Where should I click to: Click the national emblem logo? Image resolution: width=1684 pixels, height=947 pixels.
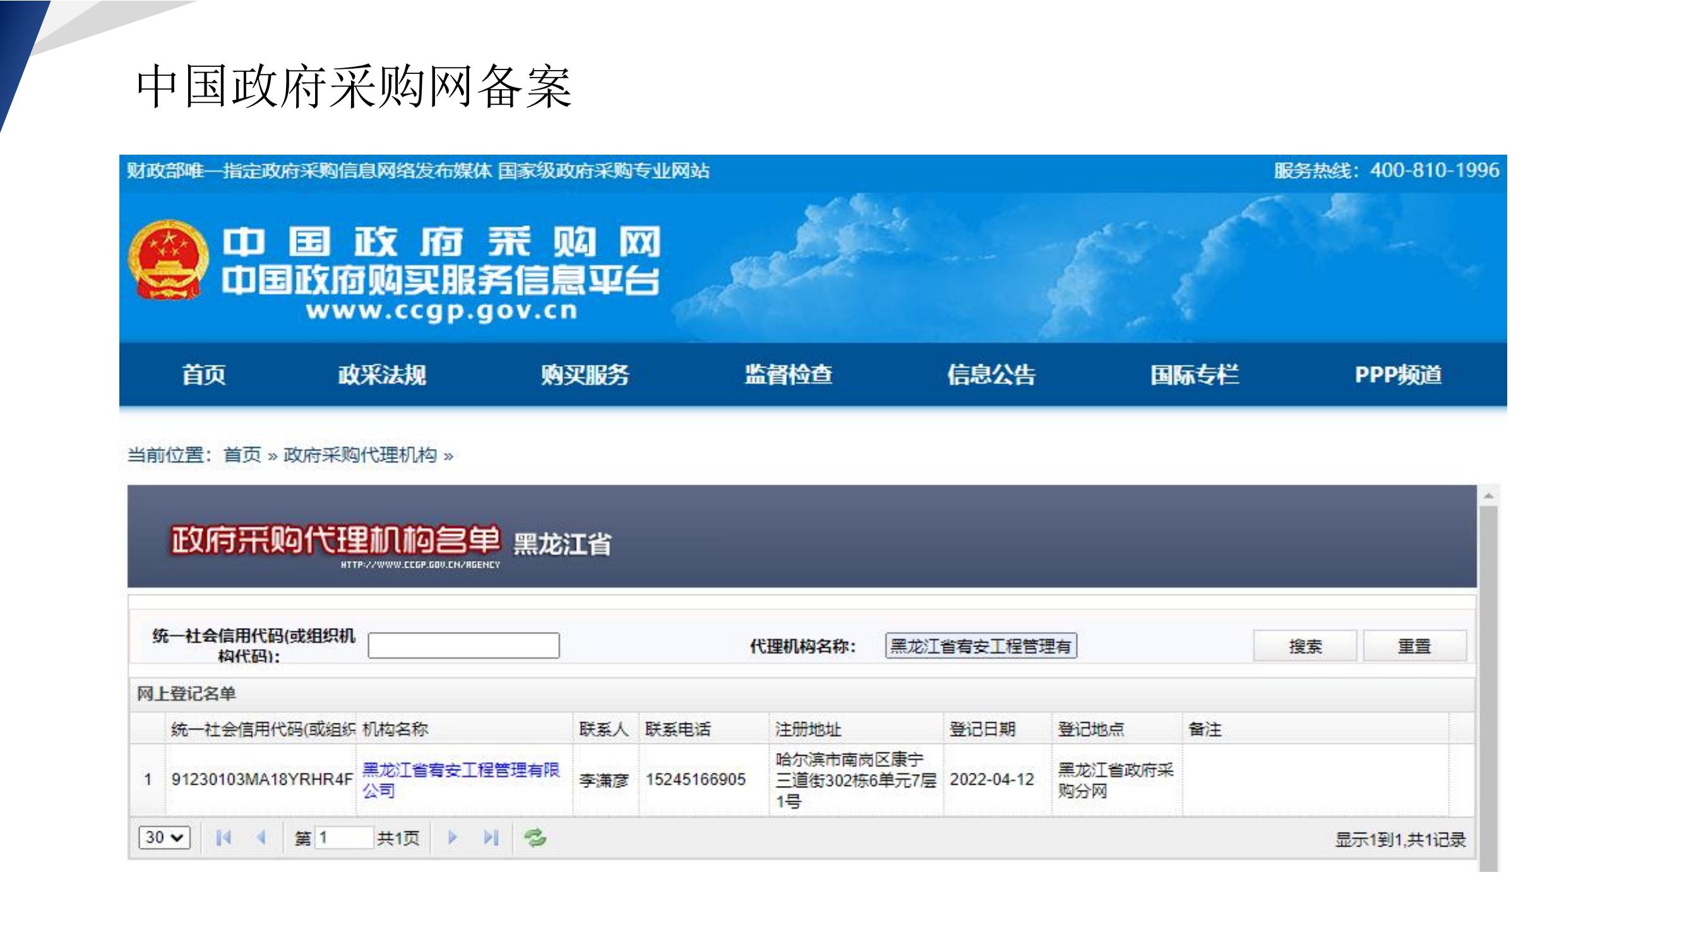(168, 259)
